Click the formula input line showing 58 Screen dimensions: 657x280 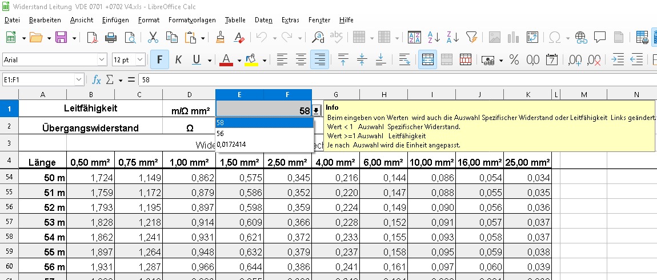(396, 79)
